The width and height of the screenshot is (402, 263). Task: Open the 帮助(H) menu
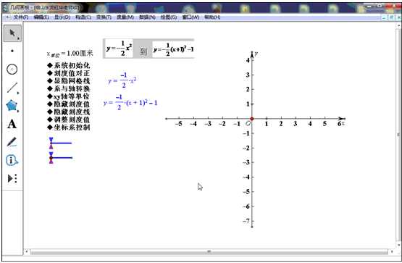pos(212,17)
